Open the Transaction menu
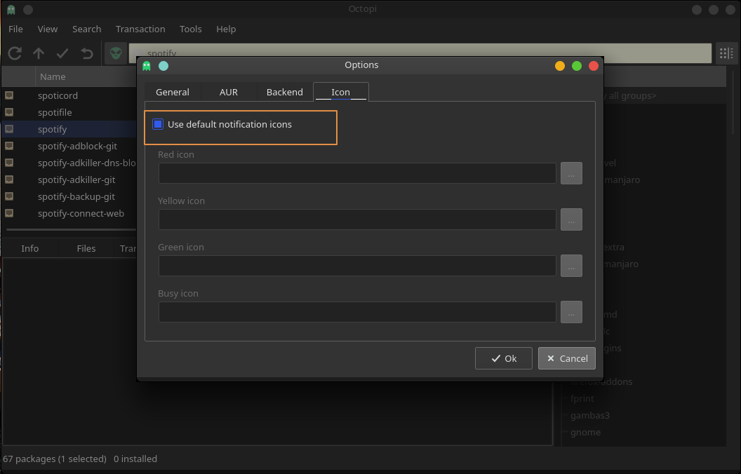Screen dimensions: 741x474 140,29
